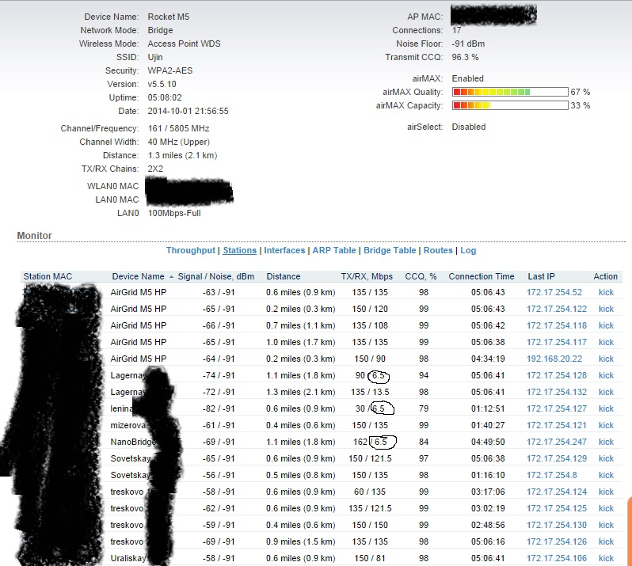This screenshot has height=566, width=632.
Task: Select the firmware version v5.5.10
Action: click(x=162, y=84)
